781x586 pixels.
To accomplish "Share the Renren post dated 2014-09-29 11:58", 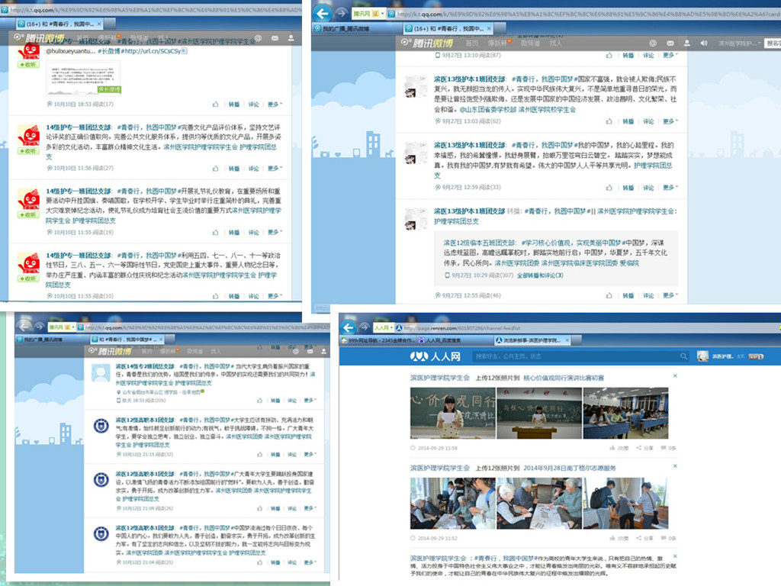I will point(645,448).
